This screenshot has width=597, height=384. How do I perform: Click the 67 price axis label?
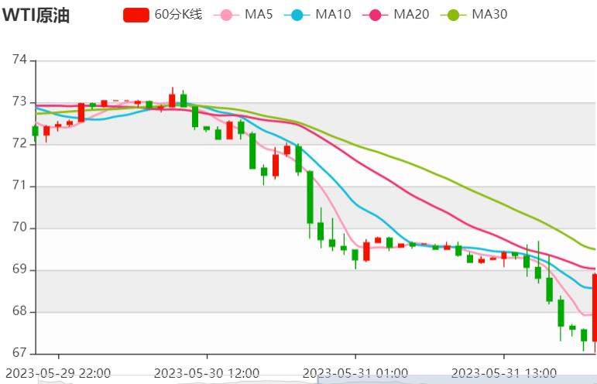click(x=19, y=352)
